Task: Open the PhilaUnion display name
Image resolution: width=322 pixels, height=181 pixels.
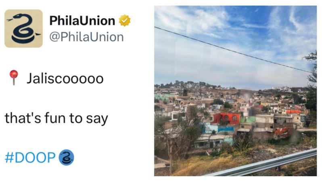Action: tap(82, 21)
